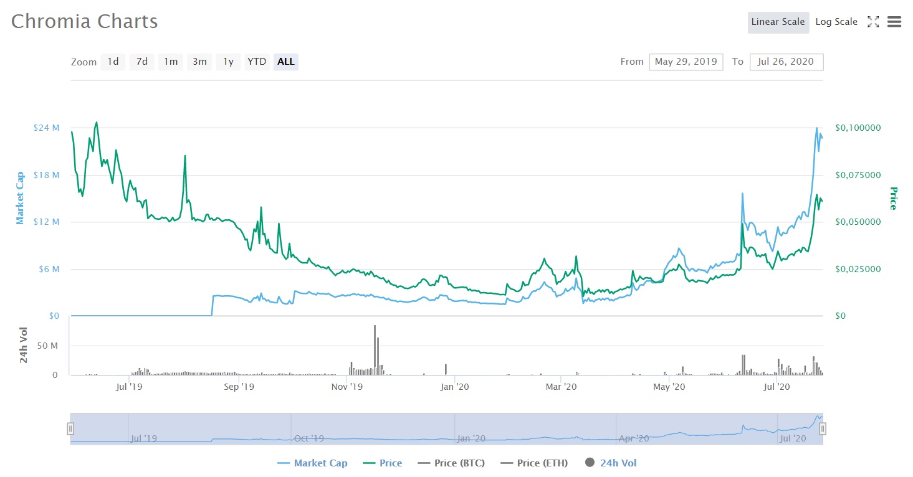The image size is (913, 477).
Task: Click the Mar '20 x-axis label
Action: pyautogui.click(x=561, y=387)
